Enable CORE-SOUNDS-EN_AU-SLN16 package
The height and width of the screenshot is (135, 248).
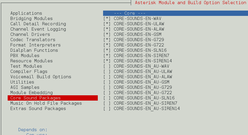point(107,98)
